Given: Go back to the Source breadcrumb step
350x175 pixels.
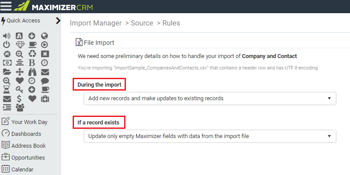Looking at the screenshot, I should (142, 23).
